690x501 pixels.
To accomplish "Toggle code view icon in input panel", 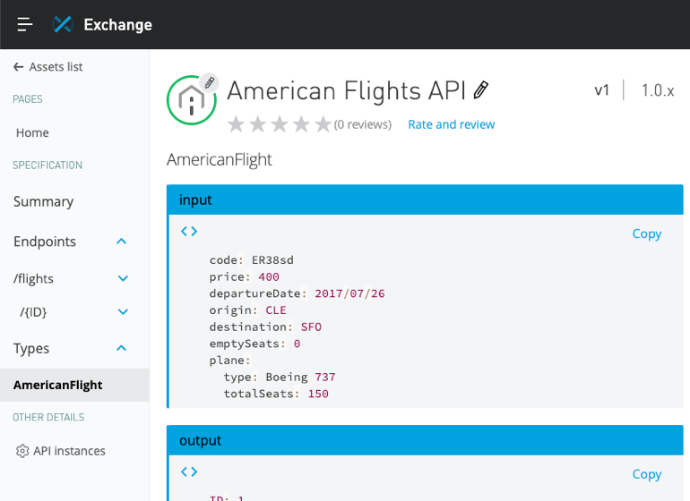I will click(x=189, y=231).
